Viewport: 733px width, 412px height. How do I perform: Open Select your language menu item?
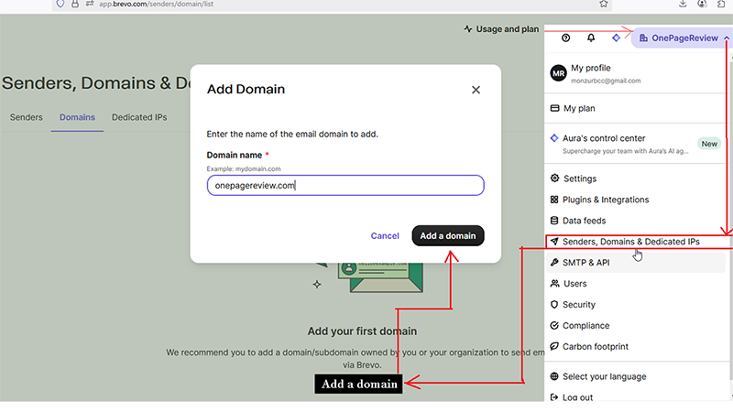click(604, 376)
